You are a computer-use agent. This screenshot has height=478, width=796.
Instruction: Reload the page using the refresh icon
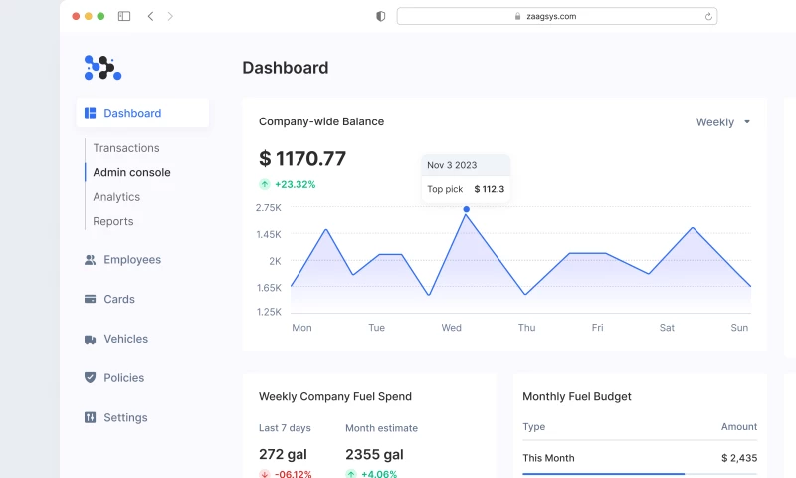[x=708, y=16]
